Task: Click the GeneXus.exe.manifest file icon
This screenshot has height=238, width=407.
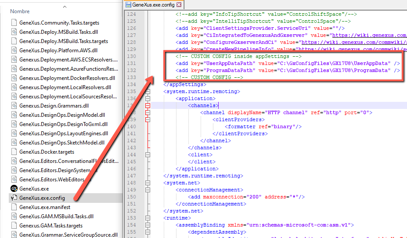Action: (14, 207)
